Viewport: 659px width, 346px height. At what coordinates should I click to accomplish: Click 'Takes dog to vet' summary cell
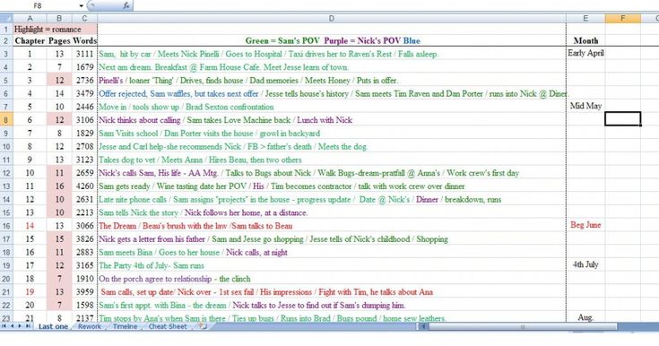tap(332, 160)
